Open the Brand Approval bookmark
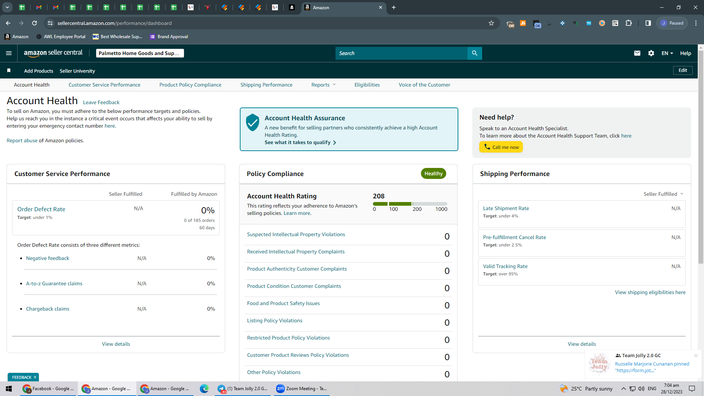Image resolution: width=704 pixels, height=396 pixels. (x=169, y=37)
